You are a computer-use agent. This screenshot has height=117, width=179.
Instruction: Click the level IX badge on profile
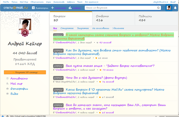[25, 33]
